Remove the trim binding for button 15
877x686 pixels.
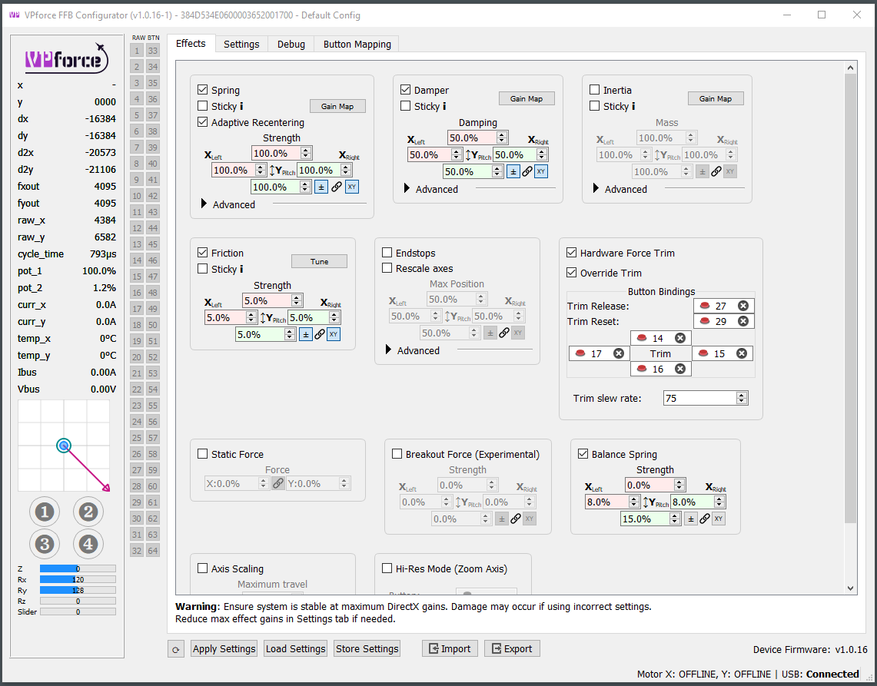[742, 353]
